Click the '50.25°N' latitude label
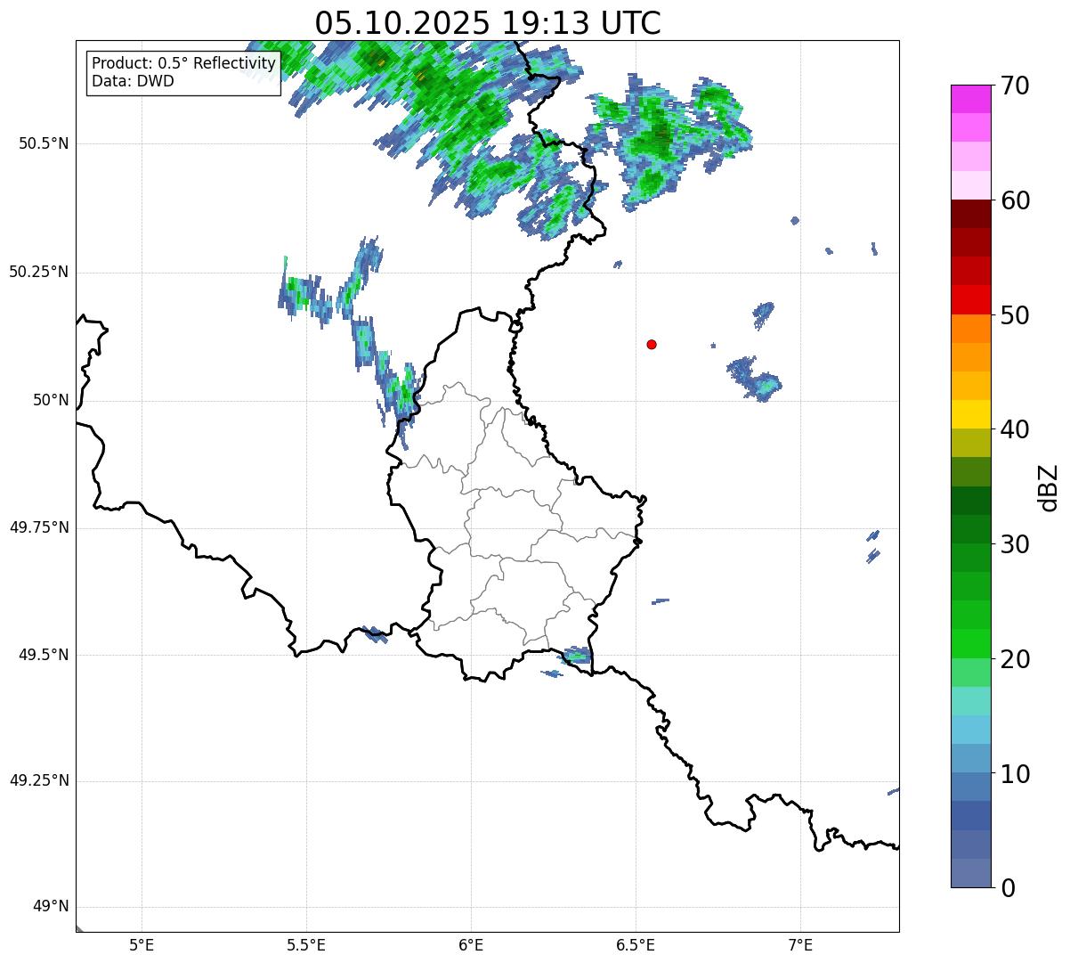The height and width of the screenshot is (963, 1070). (39, 272)
